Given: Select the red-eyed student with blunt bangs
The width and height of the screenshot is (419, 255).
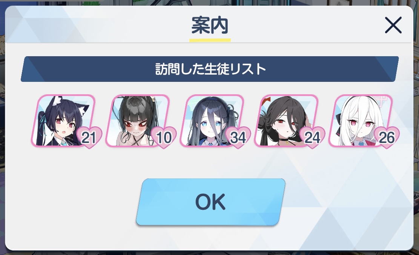Looking at the screenshot, I should tap(137, 120).
